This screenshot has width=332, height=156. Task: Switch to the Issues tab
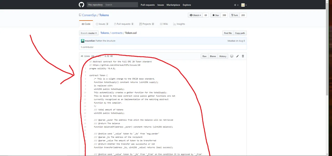102,24
